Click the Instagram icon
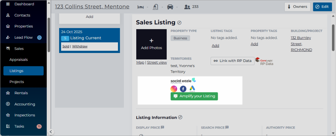 click(x=174, y=89)
